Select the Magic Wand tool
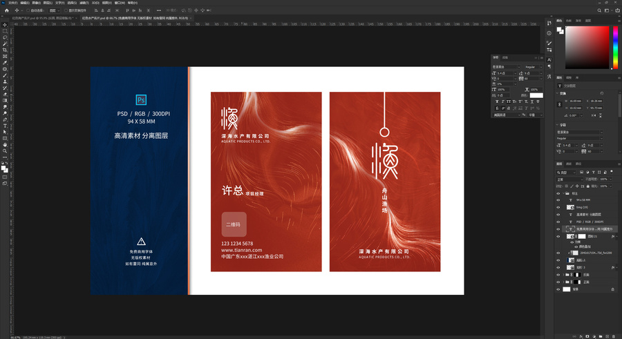The image size is (622, 339). point(5,43)
